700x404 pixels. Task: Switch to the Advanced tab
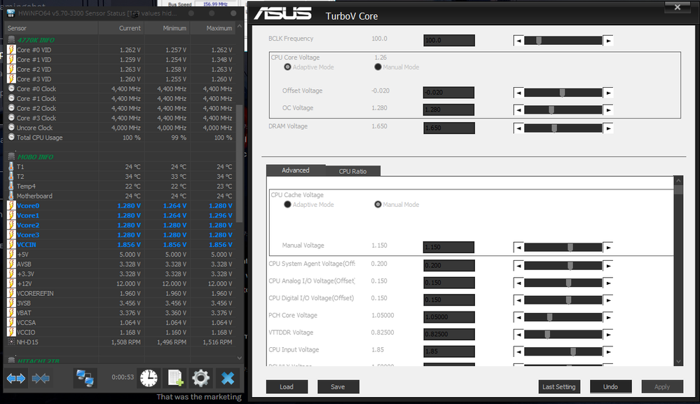click(x=296, y=170)
